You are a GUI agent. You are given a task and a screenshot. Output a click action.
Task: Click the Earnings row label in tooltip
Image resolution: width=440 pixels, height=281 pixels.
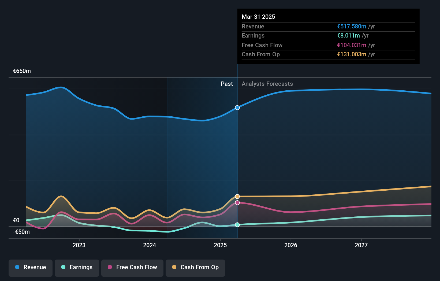click(x=253, y=35)
